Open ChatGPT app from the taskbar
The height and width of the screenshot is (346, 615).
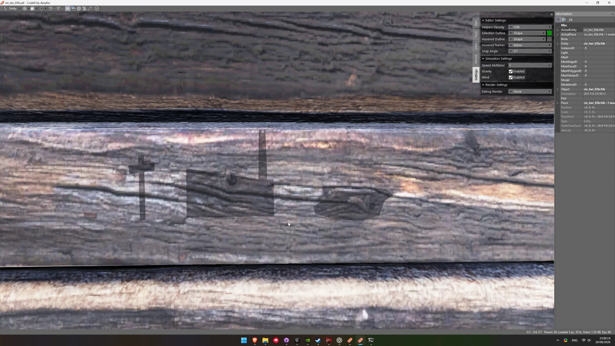tap(339, 340)
